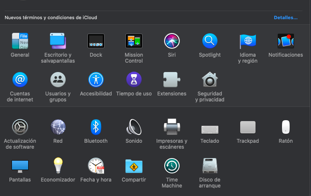Viewport: 311px width, 196px height.
Task: Open Bluetooth preferences
Action: [x=96, y=127]
